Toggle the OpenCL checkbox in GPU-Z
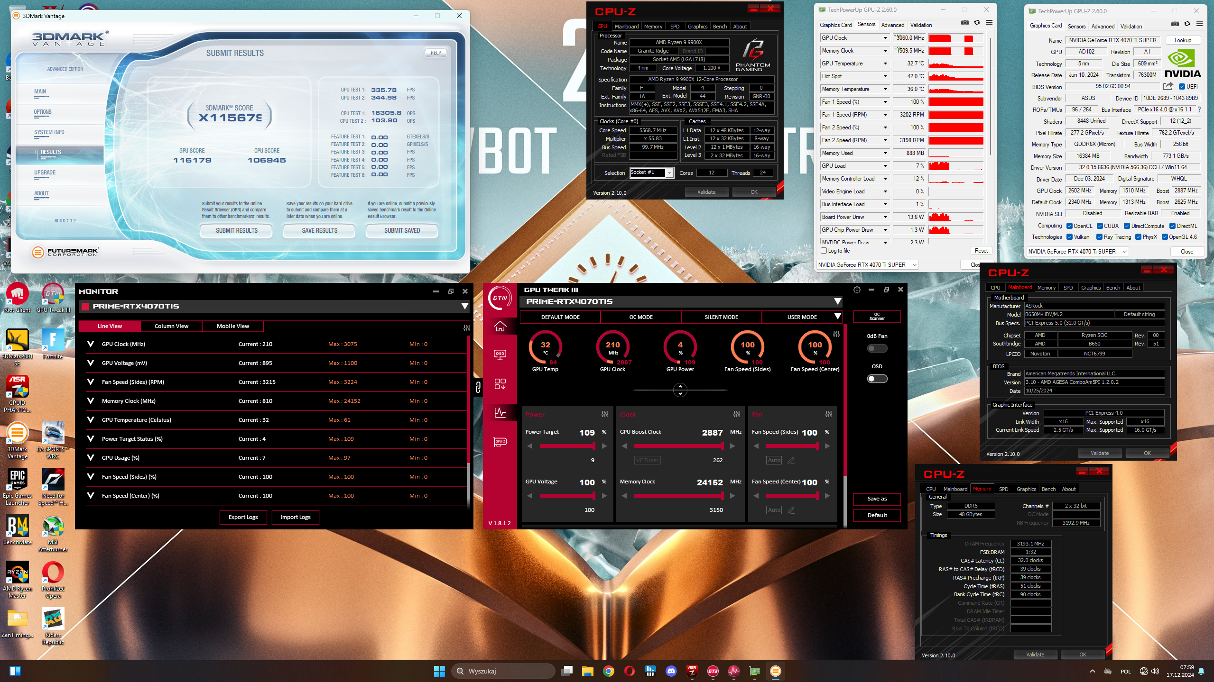This screenshot has width=1214, height=682. (1070, 226)
